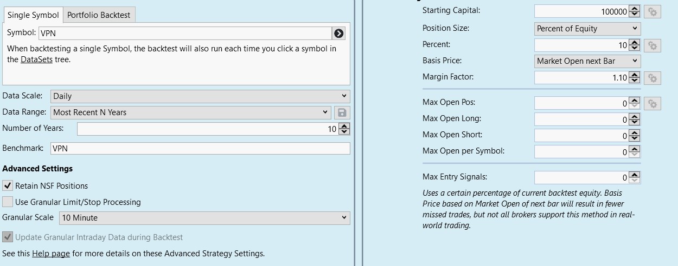
Task: Enable Use Granular Limit/Stop Processing
Action: [x=8, y=202]
